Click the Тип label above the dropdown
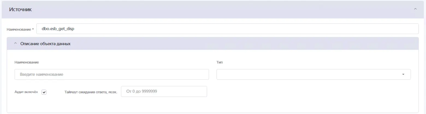Screen dimensions: 426x114 coord(220,62)
